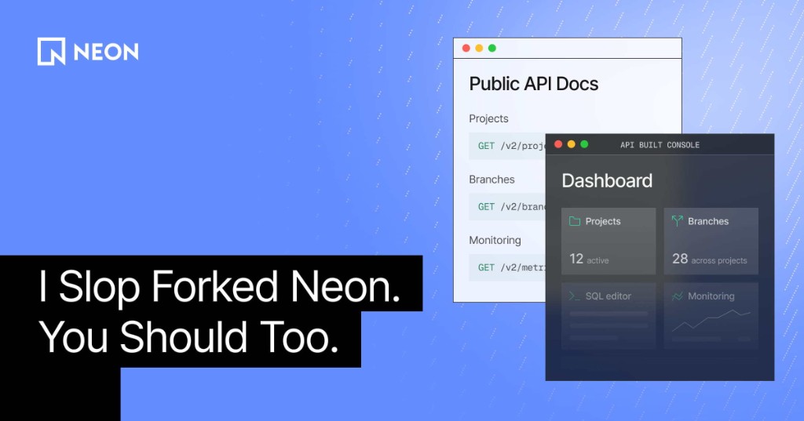Screen dimensions: 804x421
Task: Click the red dot on API Built Console window
Action: click(558, 144)
